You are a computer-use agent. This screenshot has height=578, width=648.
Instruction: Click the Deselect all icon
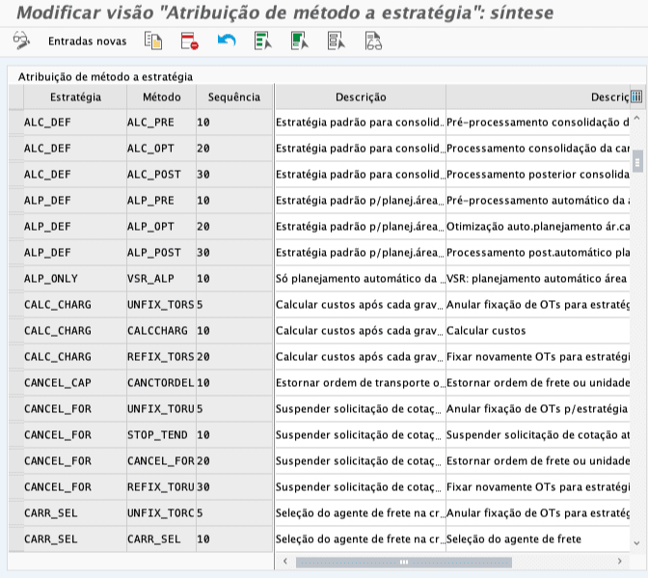click(x=337, y=41)
